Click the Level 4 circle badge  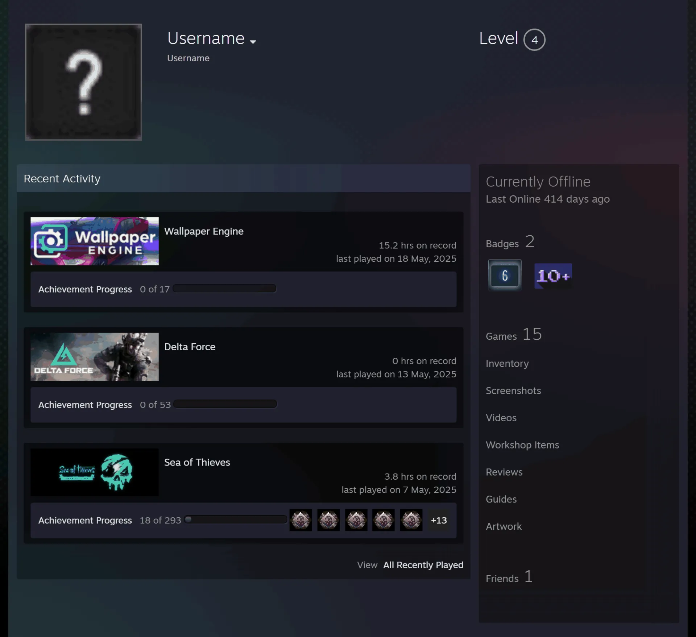(534, 40)
